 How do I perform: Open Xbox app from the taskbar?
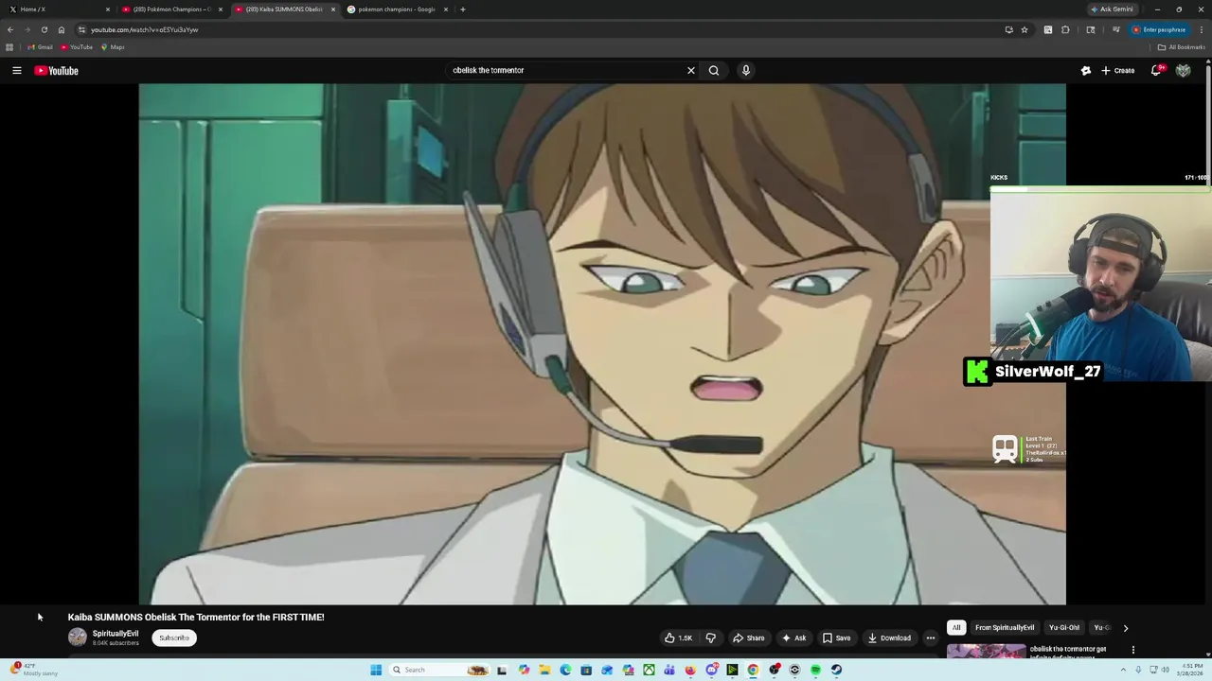pyautogui.click(x=649, y=670)
